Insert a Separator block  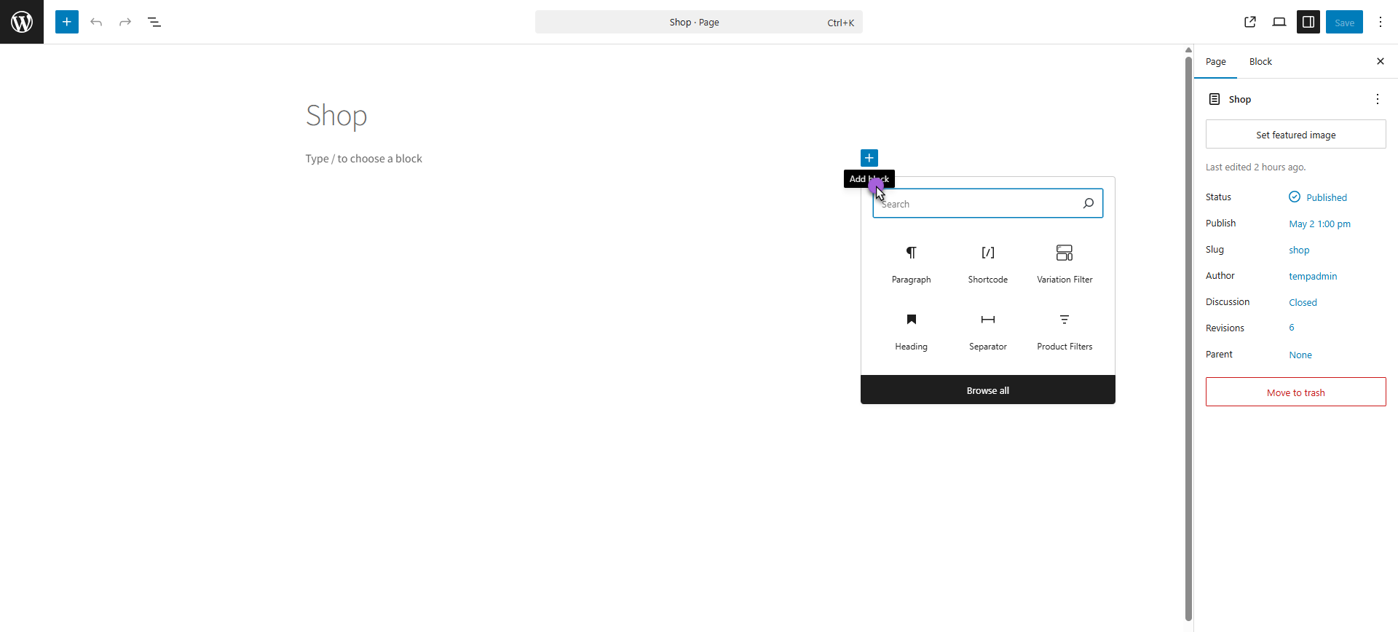click(x=987, y=331)
